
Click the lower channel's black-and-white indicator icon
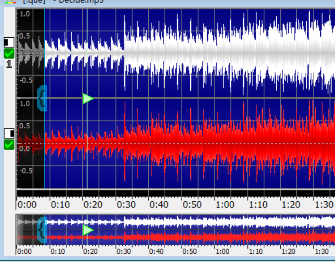(9, 133)
